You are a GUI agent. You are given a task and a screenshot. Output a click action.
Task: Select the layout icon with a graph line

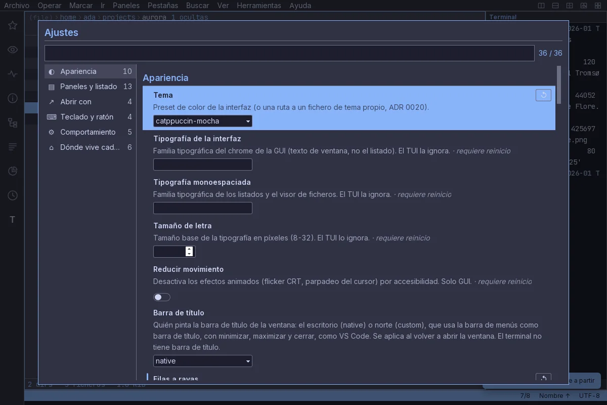click(x=584, y=6)
